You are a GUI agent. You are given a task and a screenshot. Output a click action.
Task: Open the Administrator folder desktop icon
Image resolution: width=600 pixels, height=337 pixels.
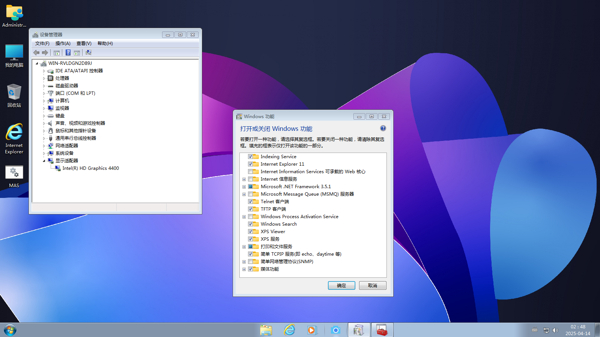[x=14, y=16]
